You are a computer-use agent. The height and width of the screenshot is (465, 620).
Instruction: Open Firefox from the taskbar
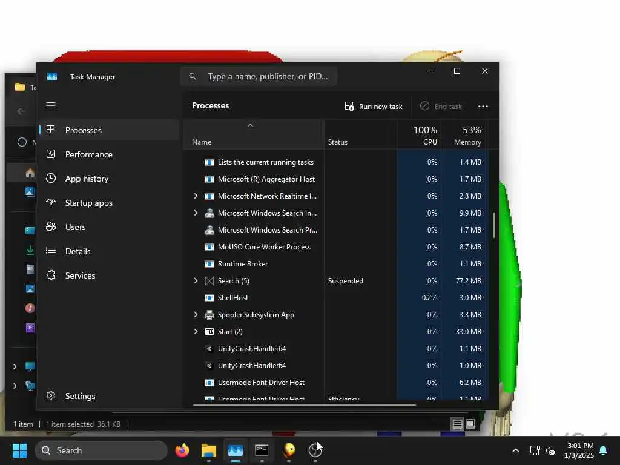182,450
